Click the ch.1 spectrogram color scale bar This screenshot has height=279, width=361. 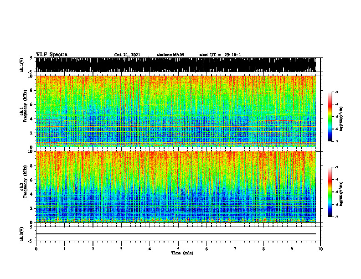tap(330, 117)
